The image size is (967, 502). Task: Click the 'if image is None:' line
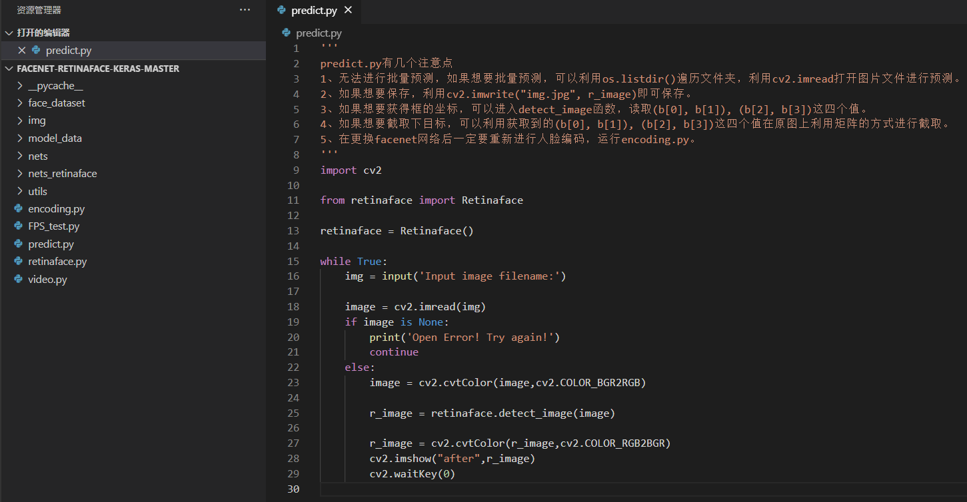[x=397, y=322]
